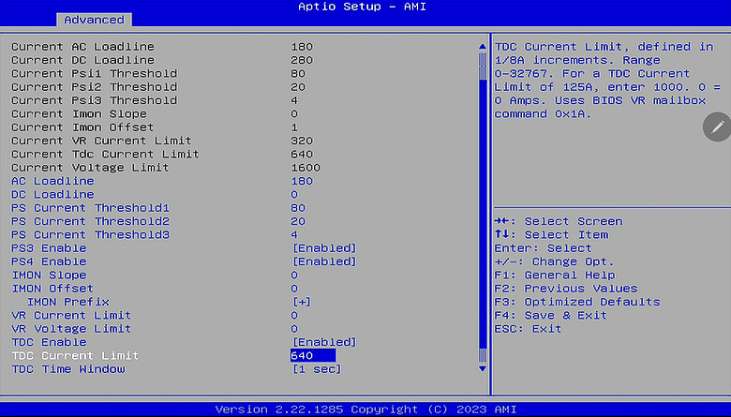
Task: Toggle PS4 Enable setting value
Action: (x=324, y=261)
